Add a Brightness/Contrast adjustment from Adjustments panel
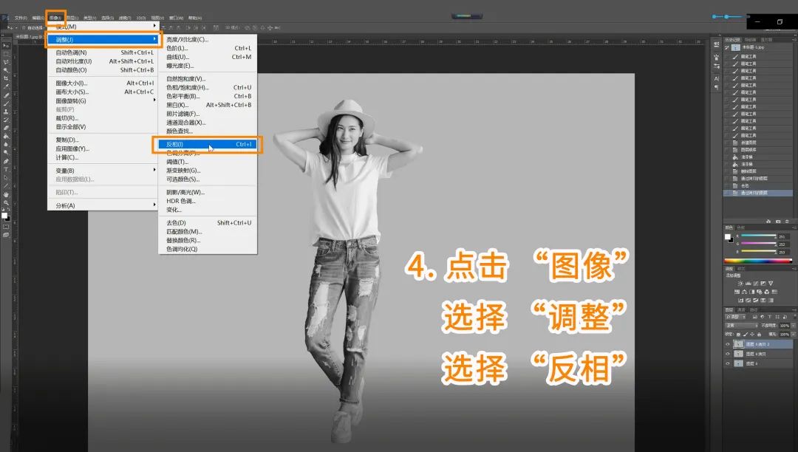This screenshot has width=798, height=452. coord(740,284)
